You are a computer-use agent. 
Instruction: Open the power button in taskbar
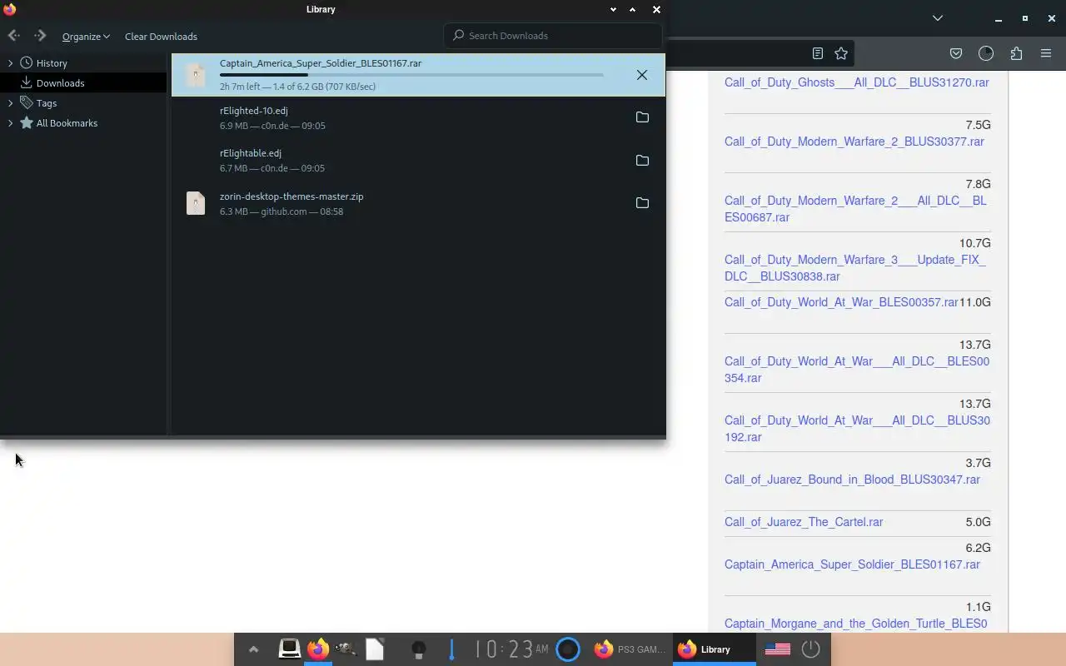(811, 649)
